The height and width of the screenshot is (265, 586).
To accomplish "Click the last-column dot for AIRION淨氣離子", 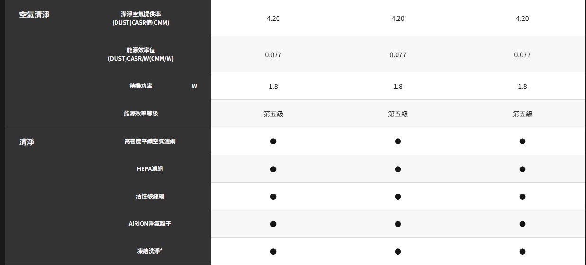I will tap(523, 224).
